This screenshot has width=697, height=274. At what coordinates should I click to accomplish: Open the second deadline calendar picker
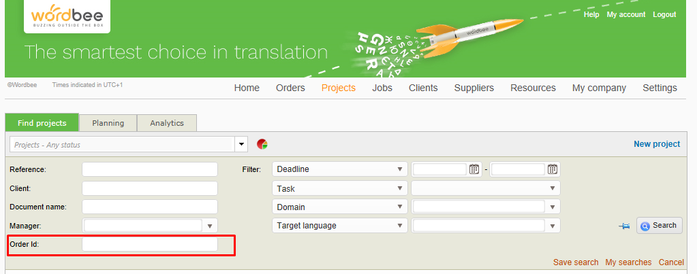tap(553, 169)
